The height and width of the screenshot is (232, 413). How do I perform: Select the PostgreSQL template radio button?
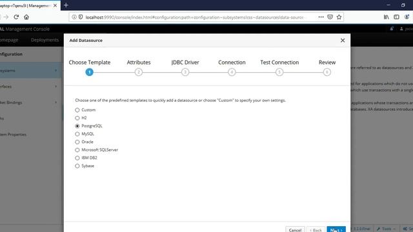(77, 126)
